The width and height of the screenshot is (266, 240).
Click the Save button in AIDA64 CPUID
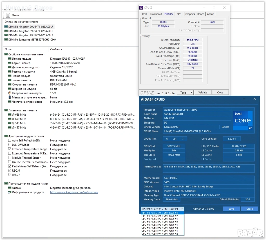click(x=231, y=209)
